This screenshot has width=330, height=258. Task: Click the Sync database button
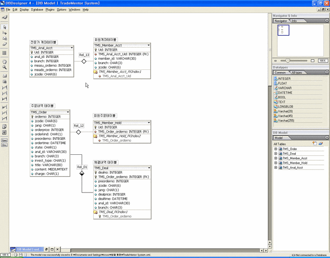click(x=5, y=140)
